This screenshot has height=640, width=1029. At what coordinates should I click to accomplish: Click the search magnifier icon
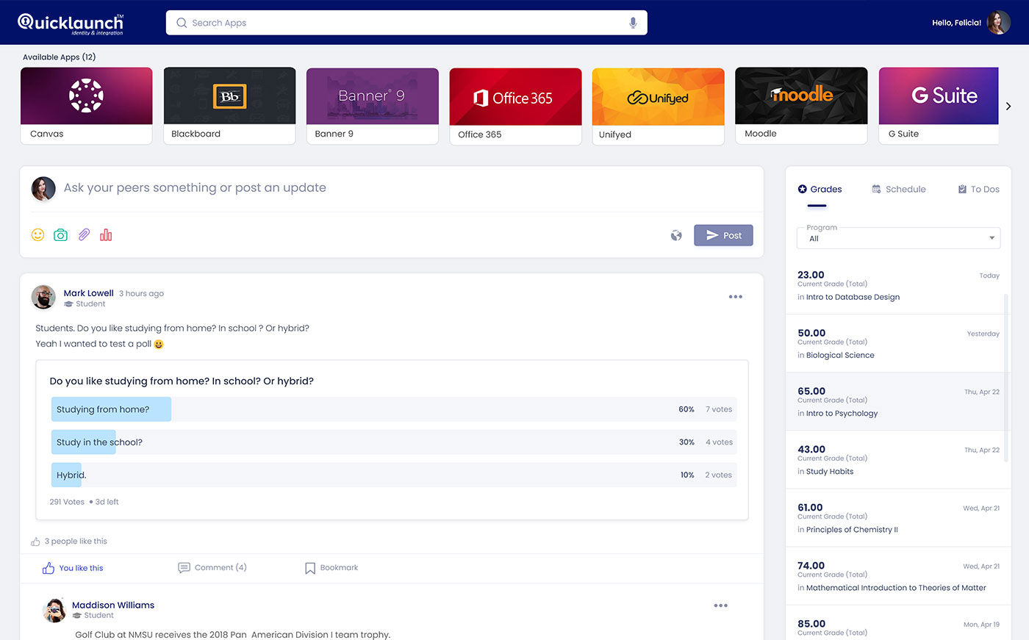click(182, 23)
